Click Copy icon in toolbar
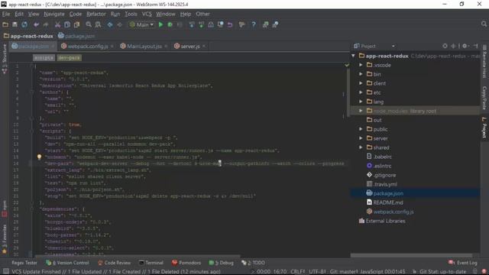This screenshot has height=275, width=489. pos(67,24)
